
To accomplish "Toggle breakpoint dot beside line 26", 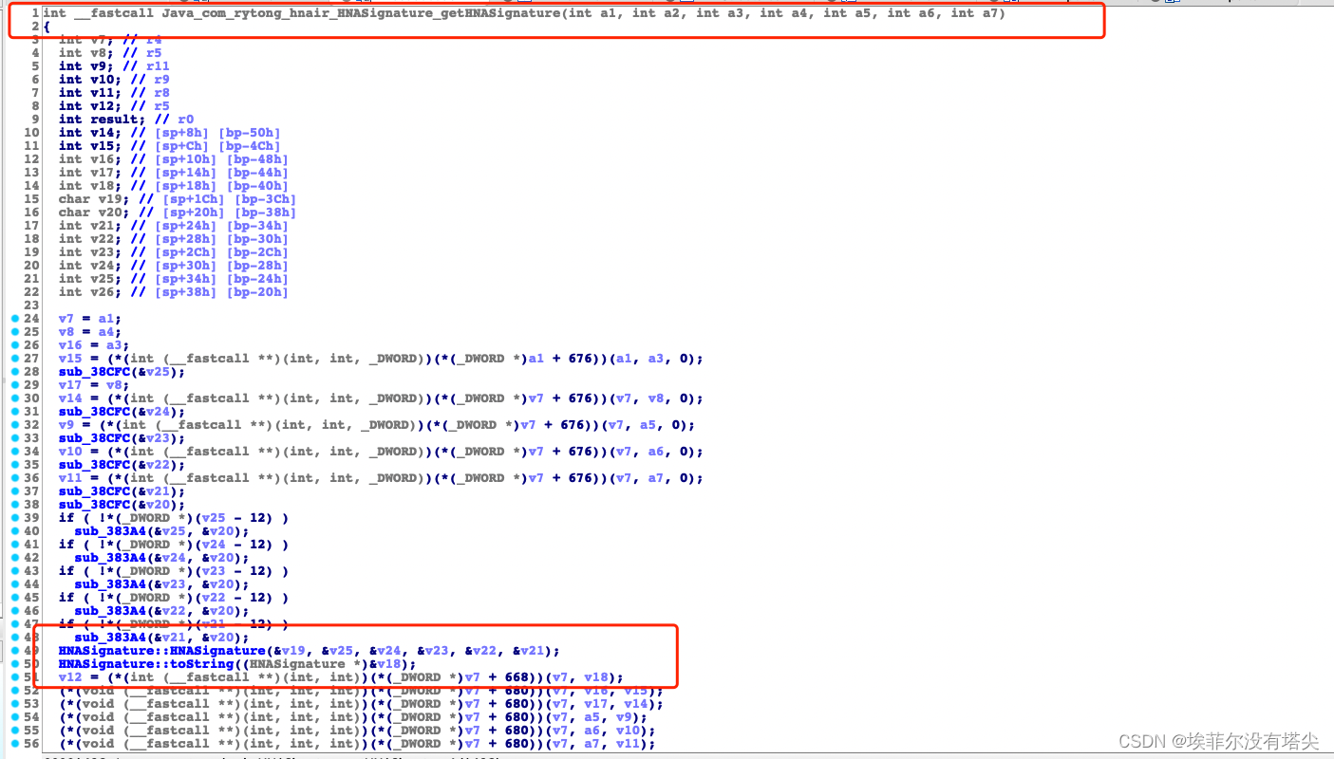I will (14, 345).
